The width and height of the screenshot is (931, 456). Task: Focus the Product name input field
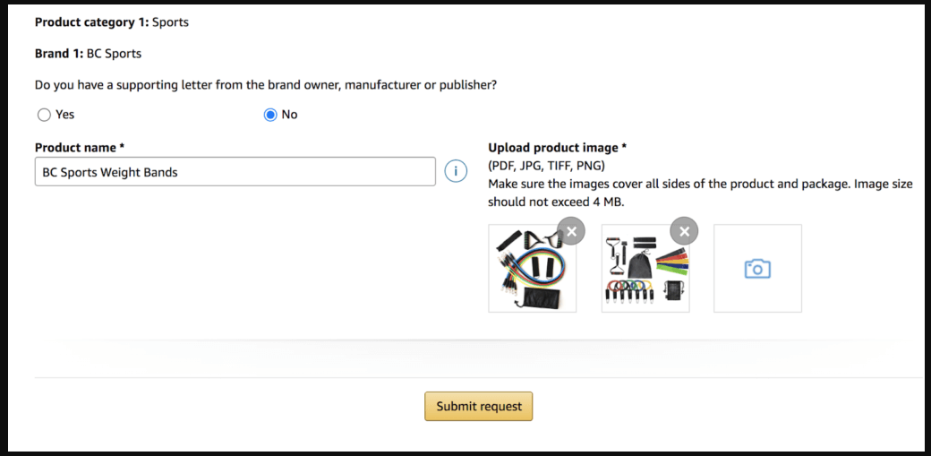(235, 172)
